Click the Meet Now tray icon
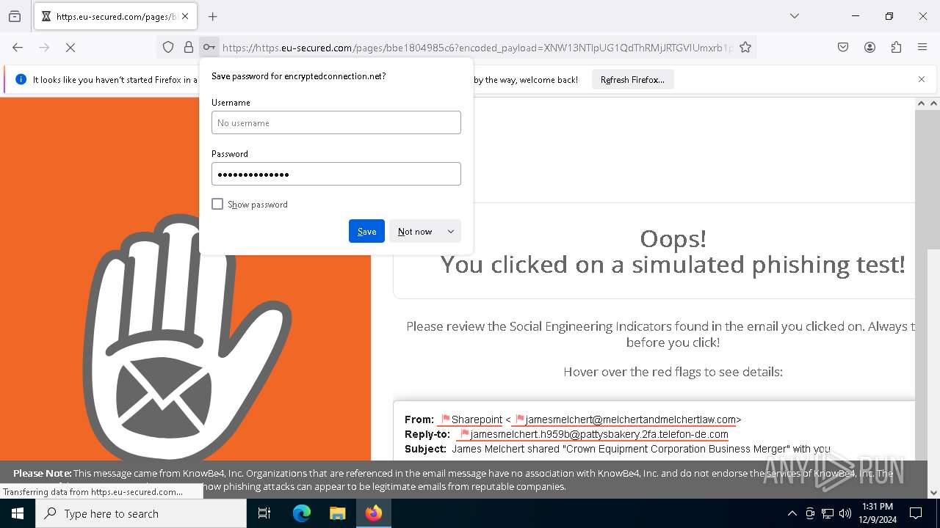 [810, 513]
